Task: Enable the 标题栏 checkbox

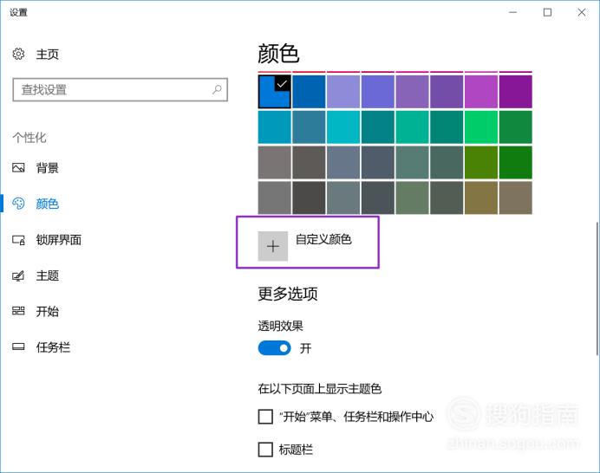Action: (x=265, y=450)
